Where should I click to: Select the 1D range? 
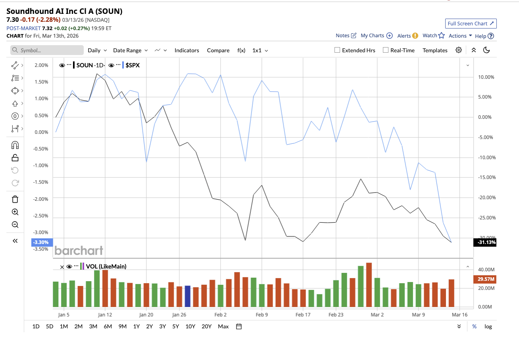pos(36,326)
